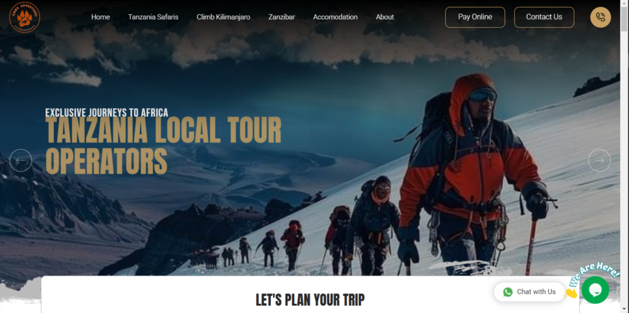Open the About menu item
The height and width of the screenshot is (313, 629).
point(385,17)
